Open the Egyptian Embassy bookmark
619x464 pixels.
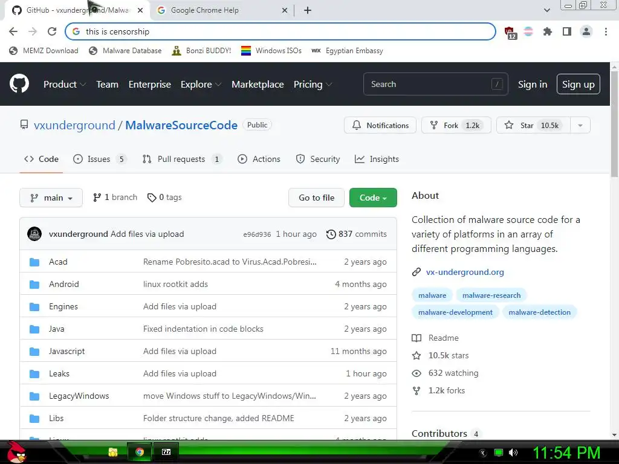point(347,51)
